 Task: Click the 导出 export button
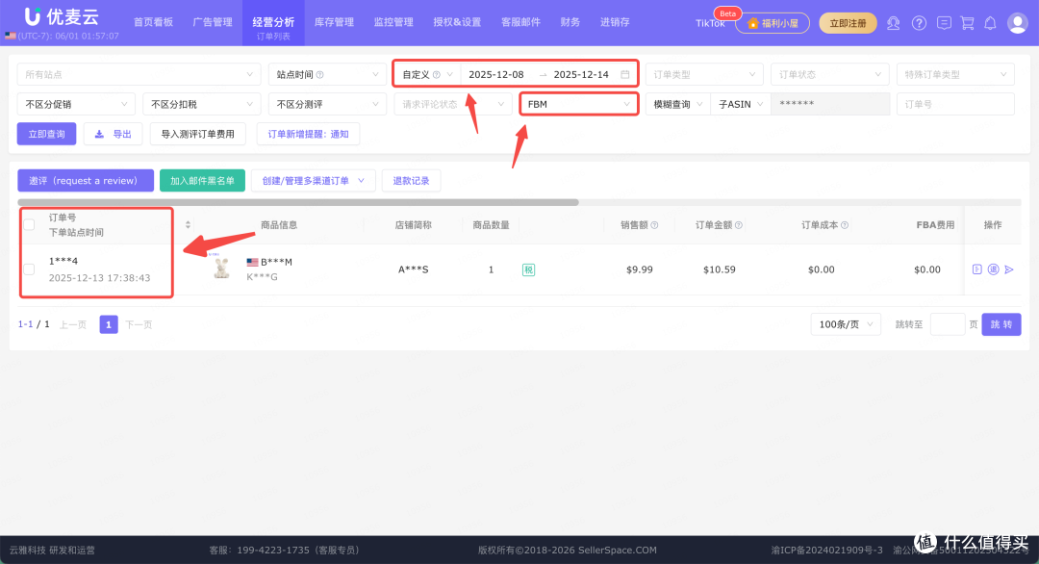pos(113,134)
